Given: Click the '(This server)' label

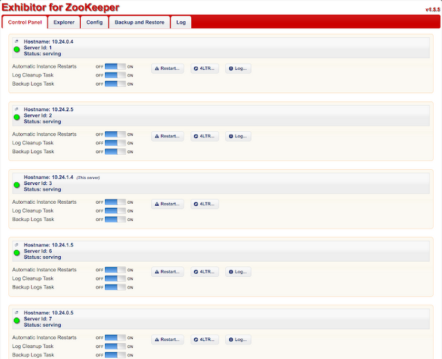Looking at the screenshot, I should click(88, 178).
